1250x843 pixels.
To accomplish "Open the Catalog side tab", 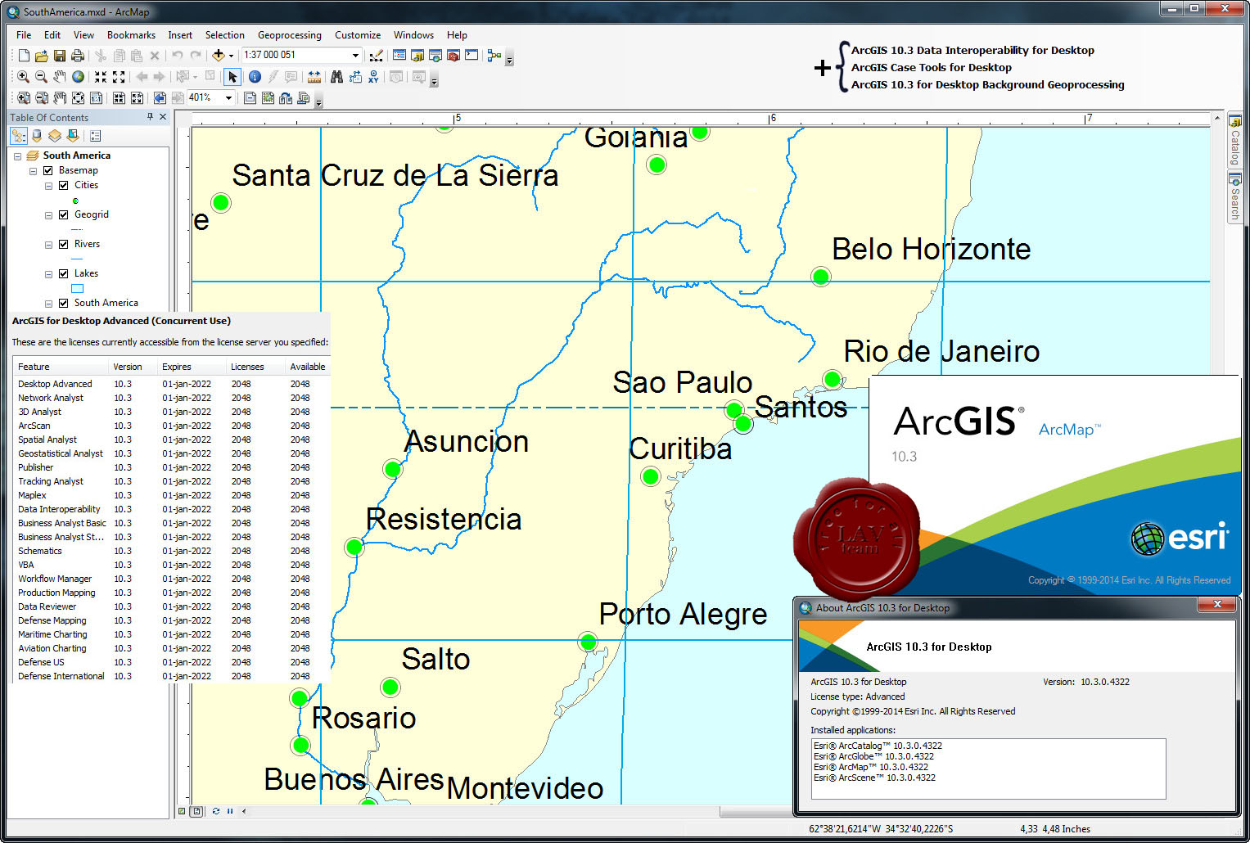I will click(x=1234, y=140).
